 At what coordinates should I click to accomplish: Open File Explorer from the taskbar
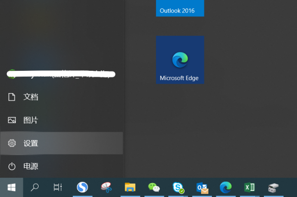click(x=130, y=187)
